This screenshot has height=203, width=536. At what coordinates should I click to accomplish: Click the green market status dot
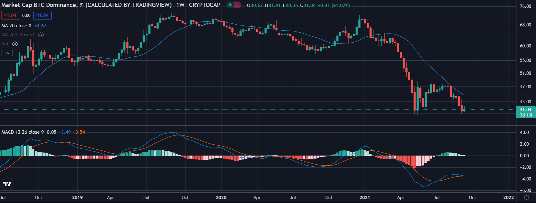coord(230,5)
